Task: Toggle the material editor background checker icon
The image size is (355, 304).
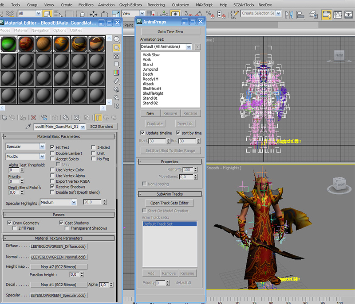Action: pyautogui.click(x=116, y=56)
